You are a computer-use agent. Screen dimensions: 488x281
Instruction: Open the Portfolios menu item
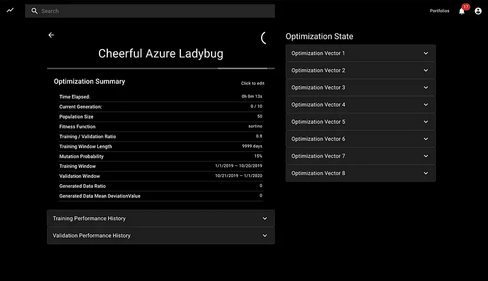[439, 11]
